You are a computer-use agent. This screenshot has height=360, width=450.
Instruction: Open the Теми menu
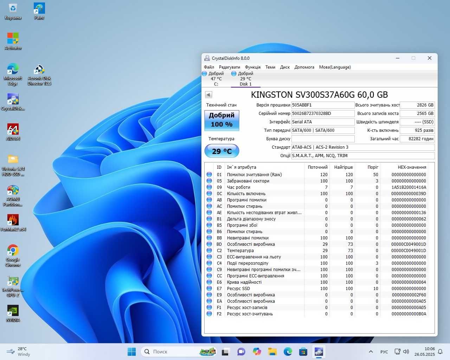(x=270, y=67)
